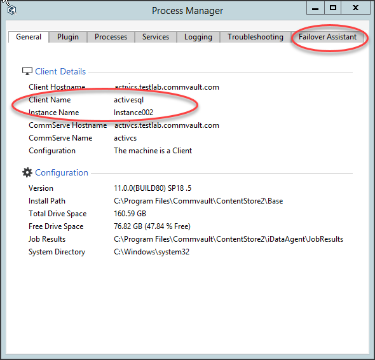The height and width of the screenshot is (360, 375).
Task: Open the Processes tab
Action: 111,37
